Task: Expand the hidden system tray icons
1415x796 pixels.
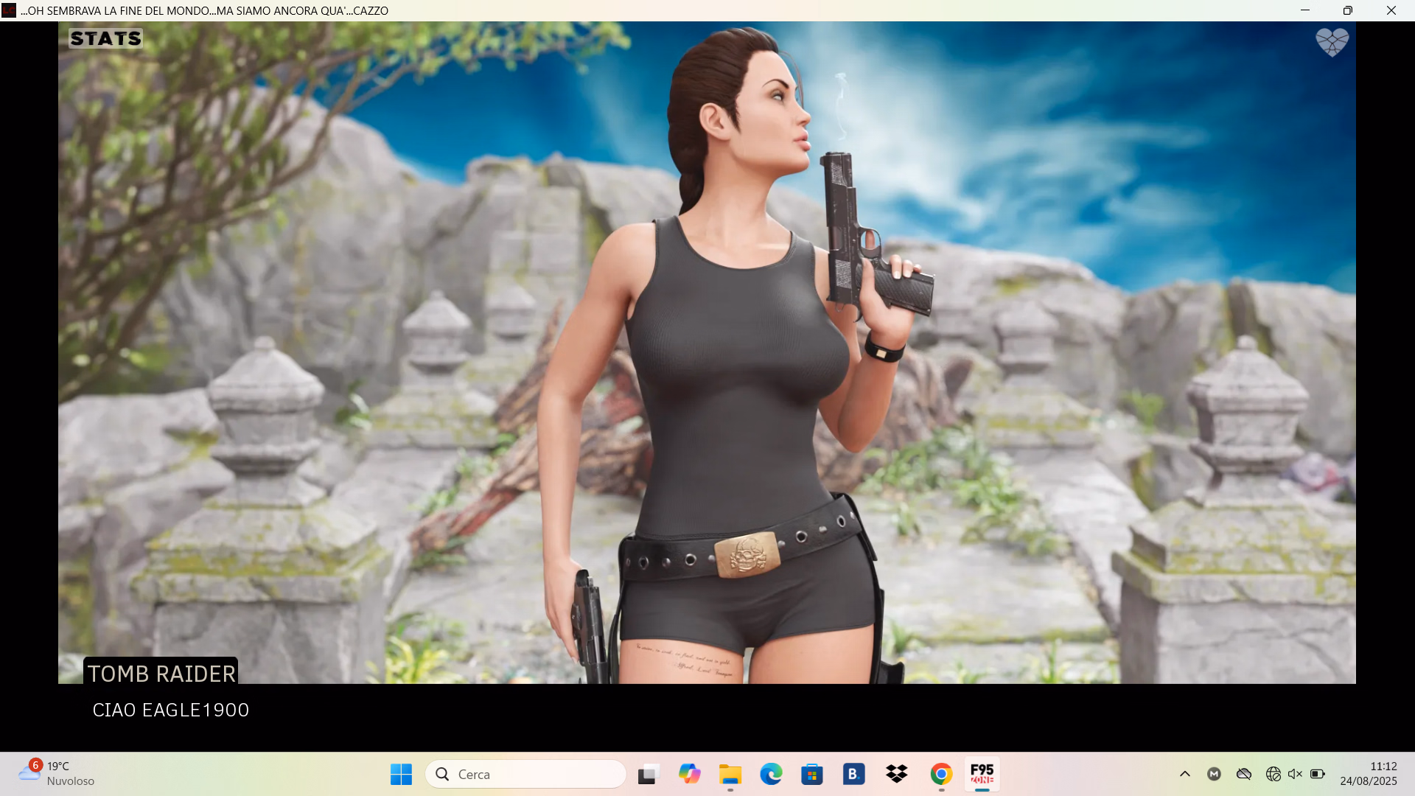Action: [x=1185, y=774]
